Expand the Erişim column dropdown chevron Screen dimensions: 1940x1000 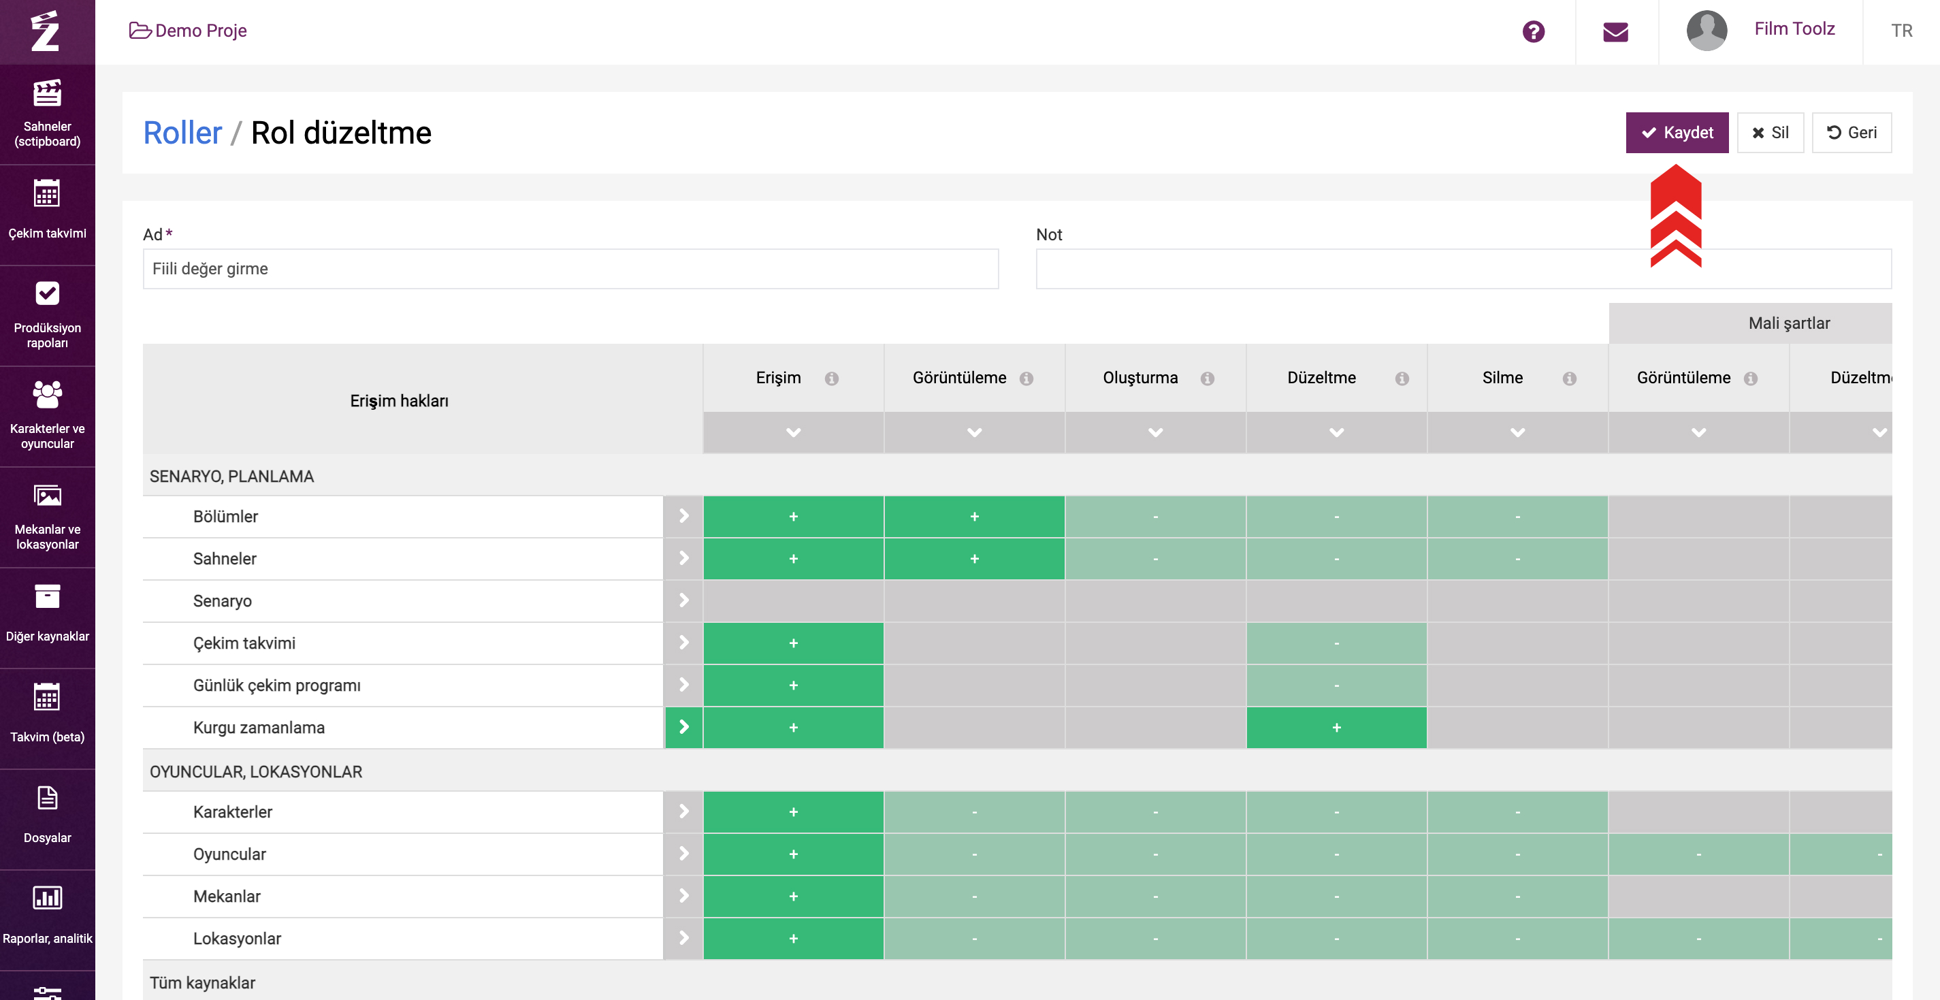793,432
